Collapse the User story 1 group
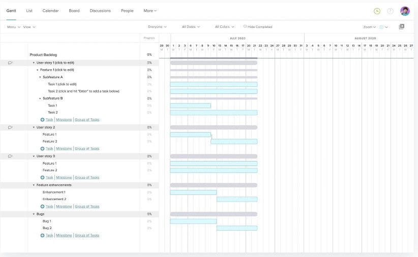 tap(34, 62)
